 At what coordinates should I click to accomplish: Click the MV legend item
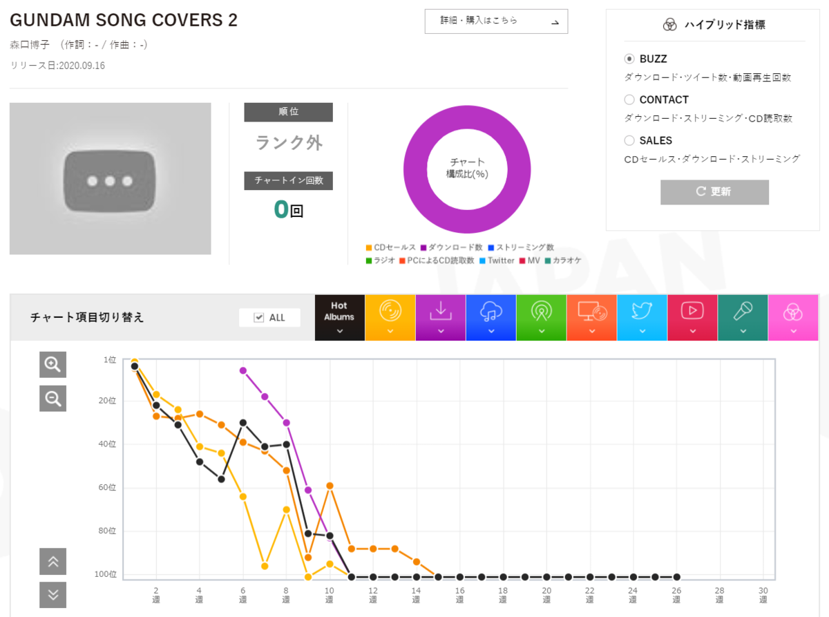[x=529, y=260]
